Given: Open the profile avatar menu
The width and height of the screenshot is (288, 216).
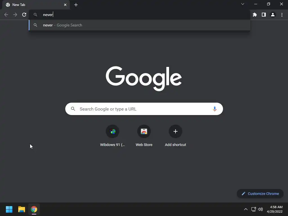Looking at the screenshot, I should 273,15.
